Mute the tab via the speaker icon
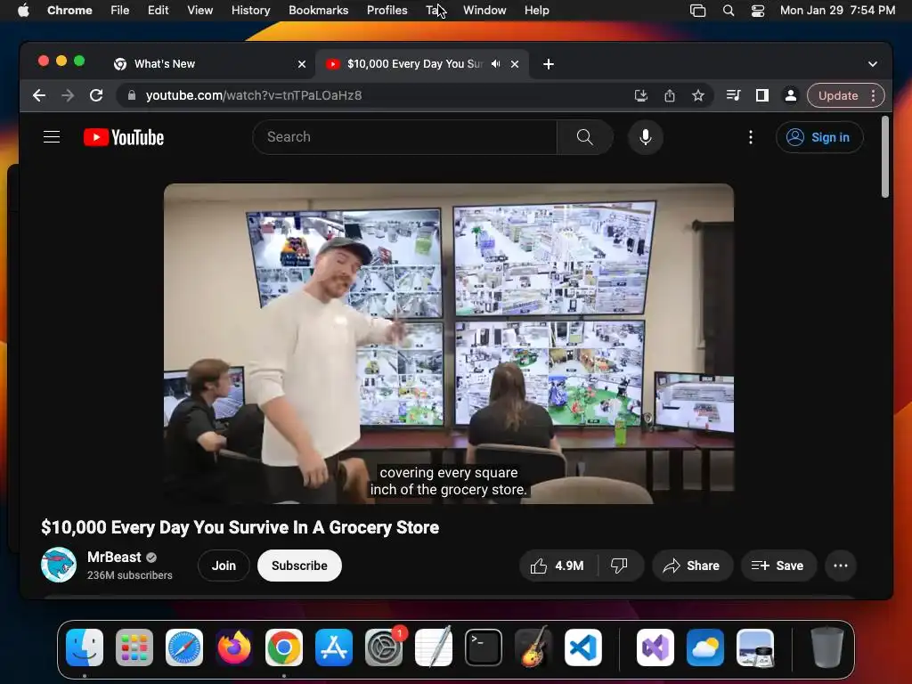The height and width of the screenshot is (684, 912). coord(495,64)
